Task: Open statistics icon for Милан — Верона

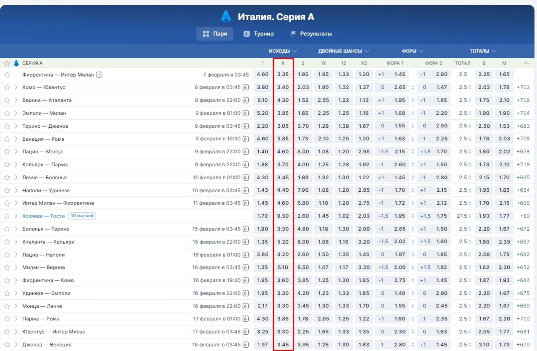Action: click(x=246, y=267)
